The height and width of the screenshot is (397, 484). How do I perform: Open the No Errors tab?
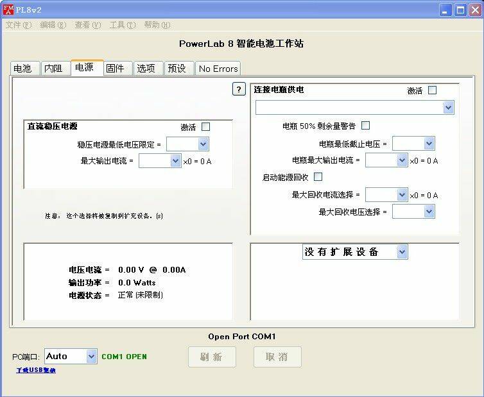click(218, 69)
